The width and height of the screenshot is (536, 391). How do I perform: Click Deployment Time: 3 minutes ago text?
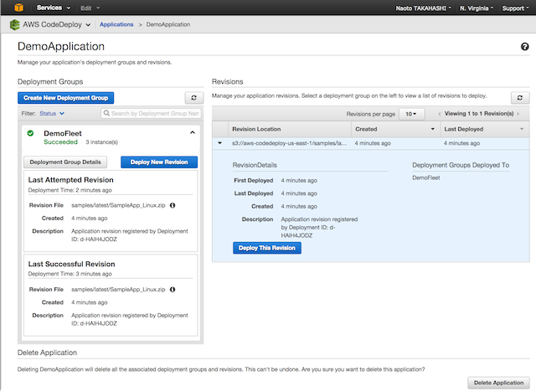[x=70, y=274]
